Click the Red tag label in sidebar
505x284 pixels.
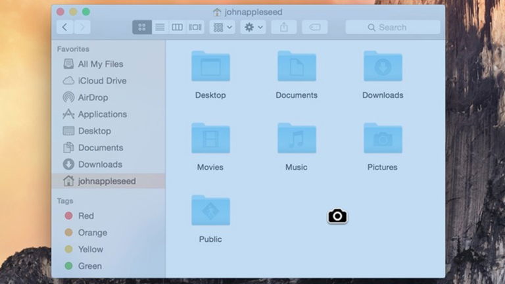point(86,216)
